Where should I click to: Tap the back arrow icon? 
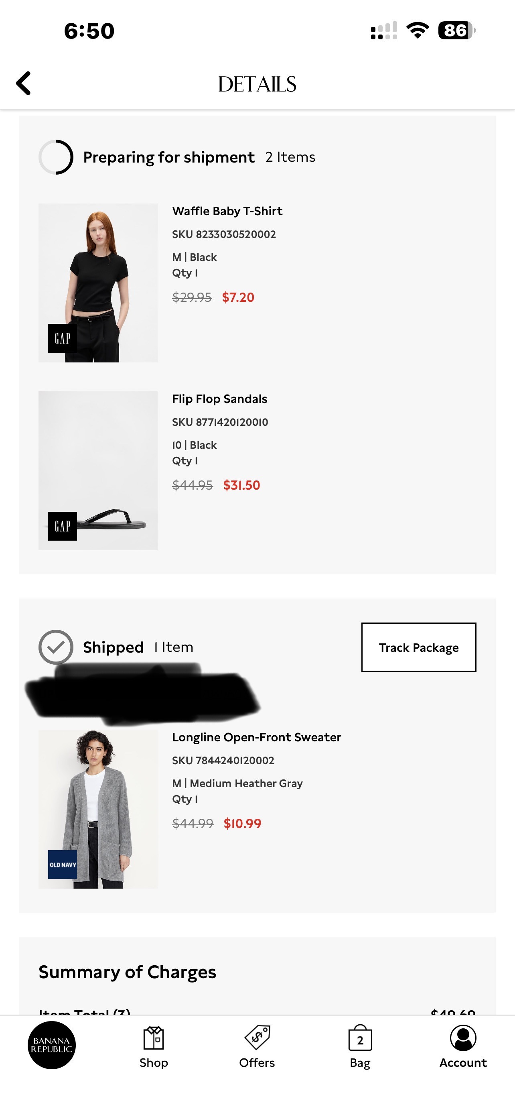pos(24,83)
